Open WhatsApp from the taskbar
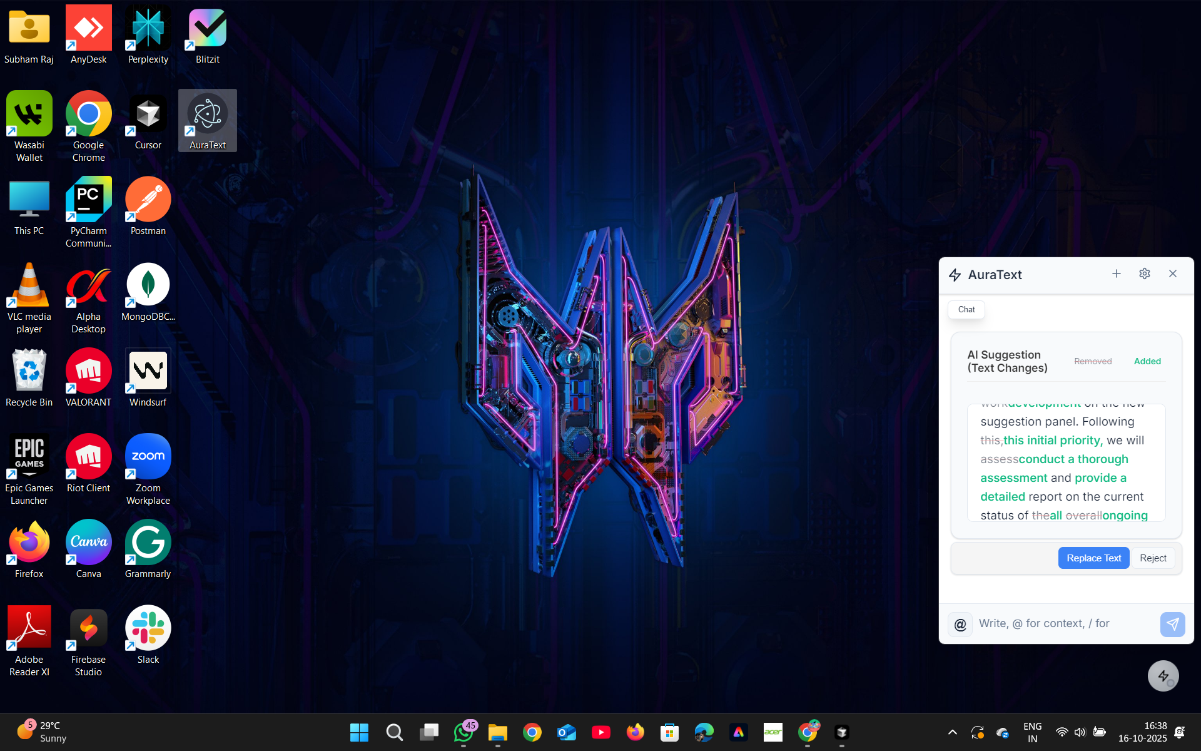This screenshot has width=1201, height=751. pyautogui.click(x=464, y=732)
